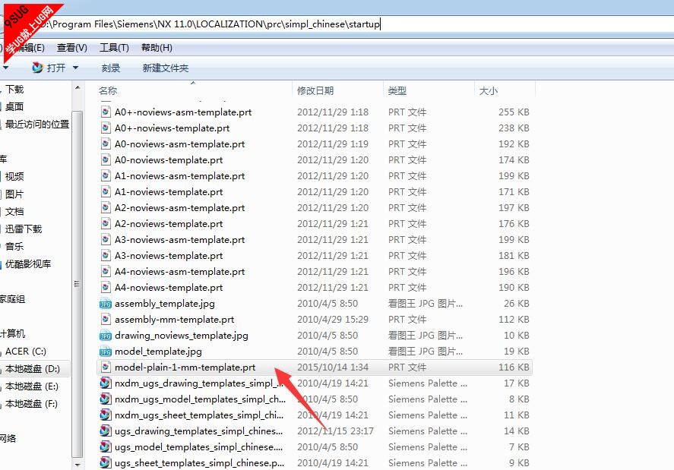This screenshot has height=470, width=674.
Task: Click navigation pane scrollbar down arrow
Action: click(x=78, y=465)
